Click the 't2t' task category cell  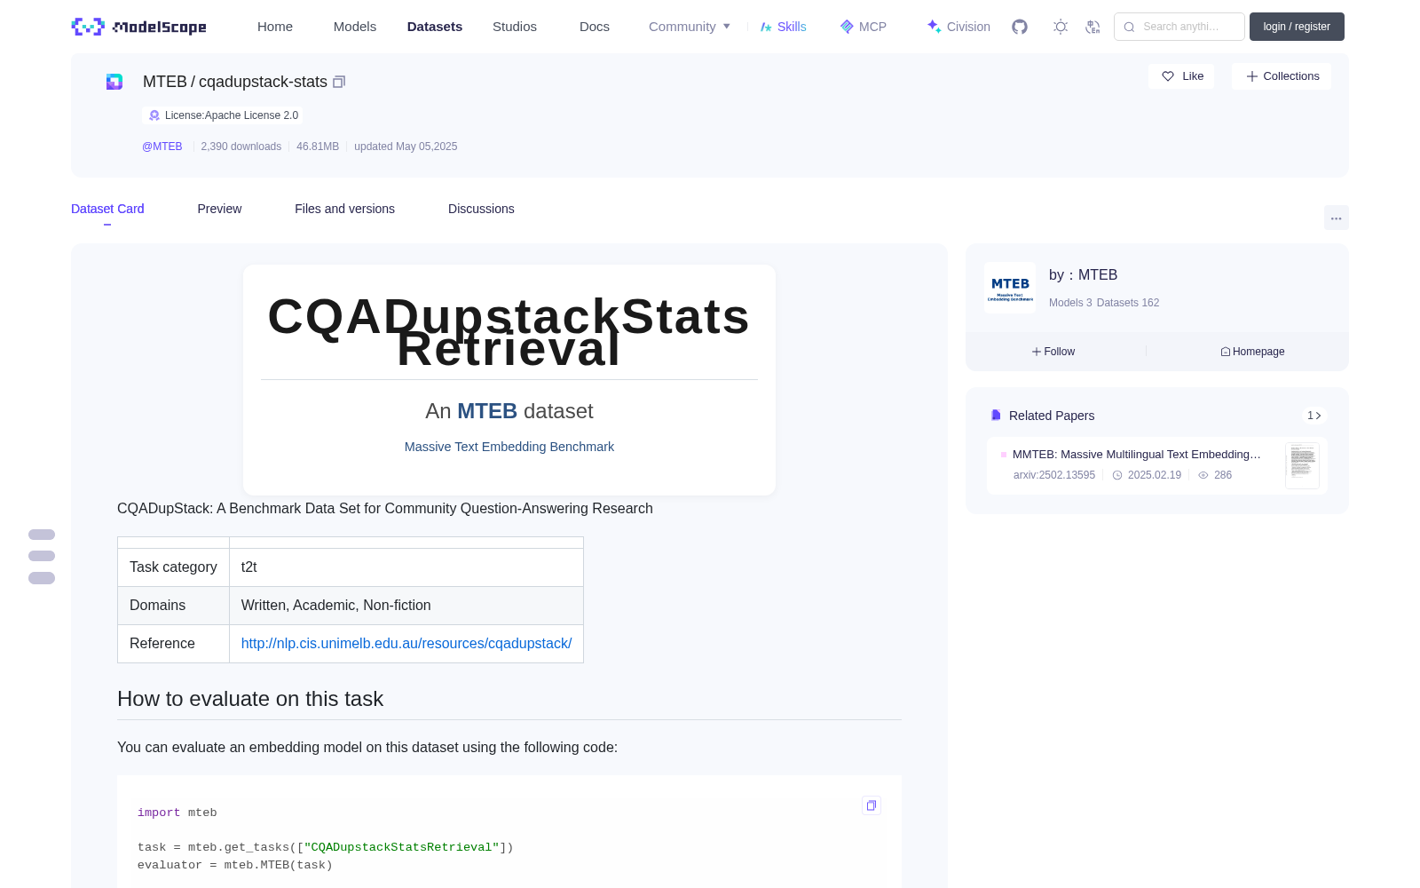tap(406, 567)
